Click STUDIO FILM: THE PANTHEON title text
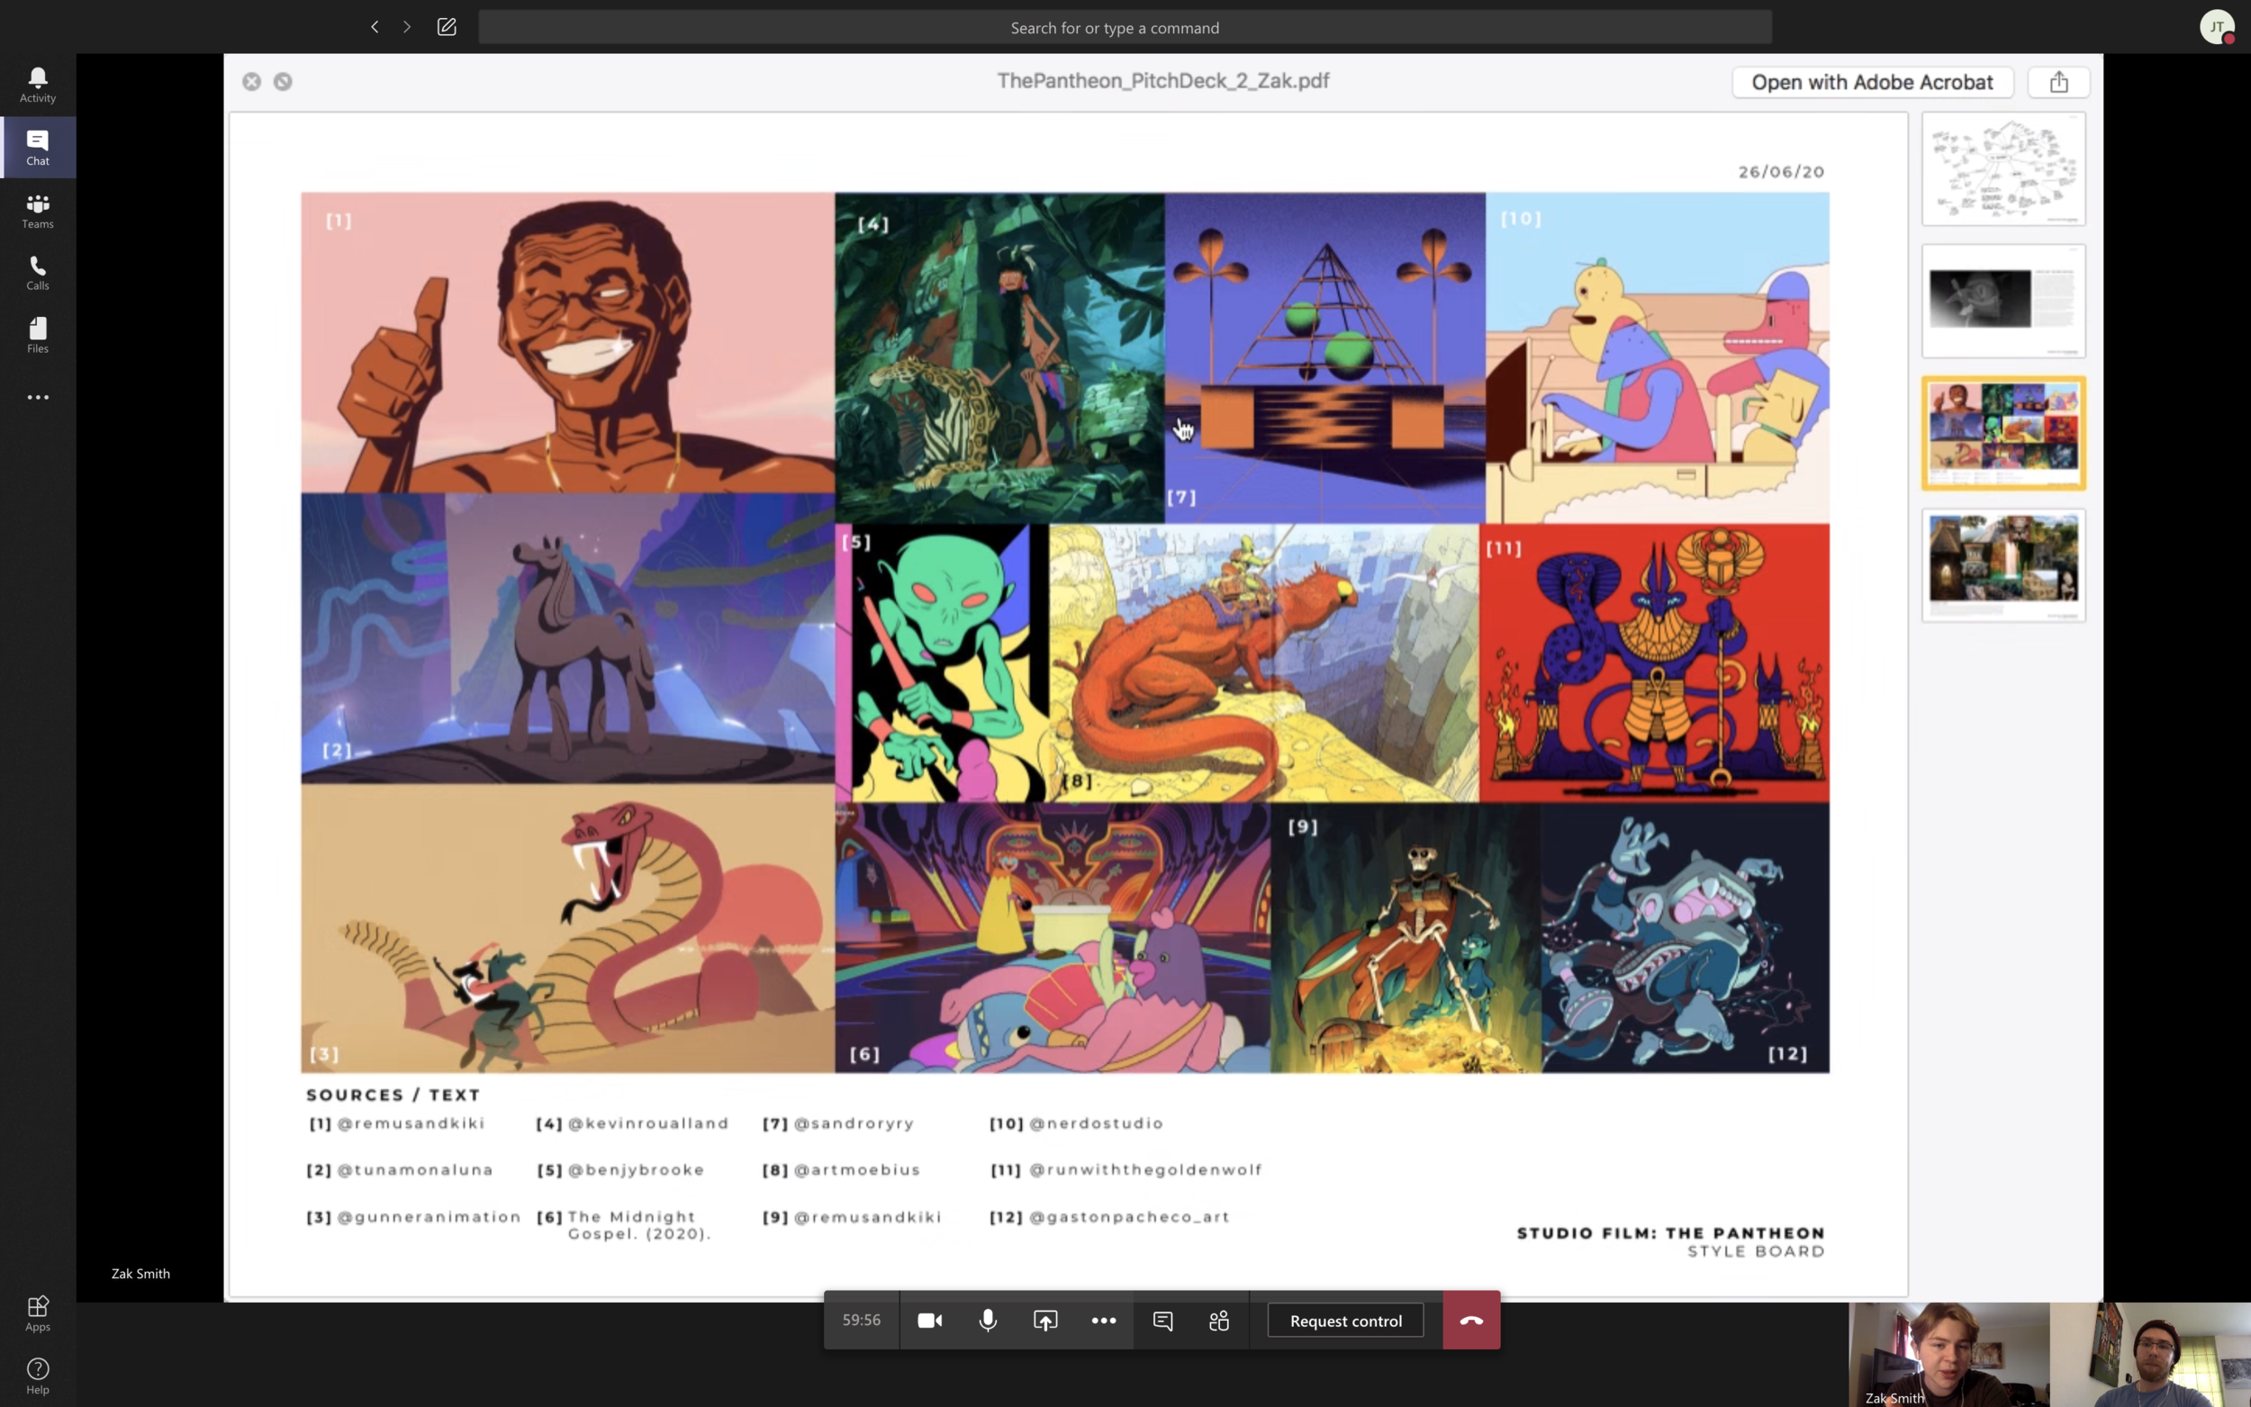Image resolution: width=2251 pixels, height=1407 pixels. coord(1670,1233)
